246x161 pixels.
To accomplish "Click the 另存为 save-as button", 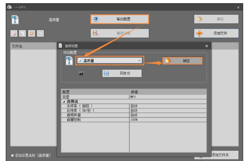I will (122, 74).
